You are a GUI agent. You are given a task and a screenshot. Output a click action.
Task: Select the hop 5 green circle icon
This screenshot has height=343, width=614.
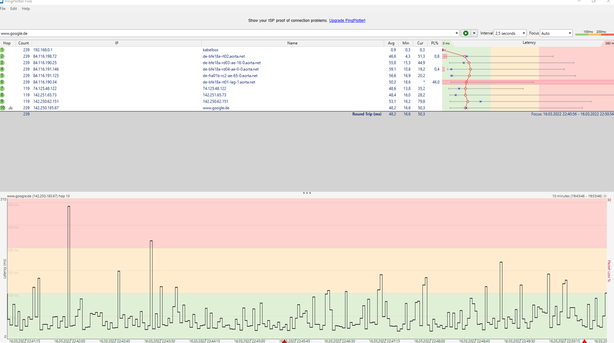tap(2, 76)
